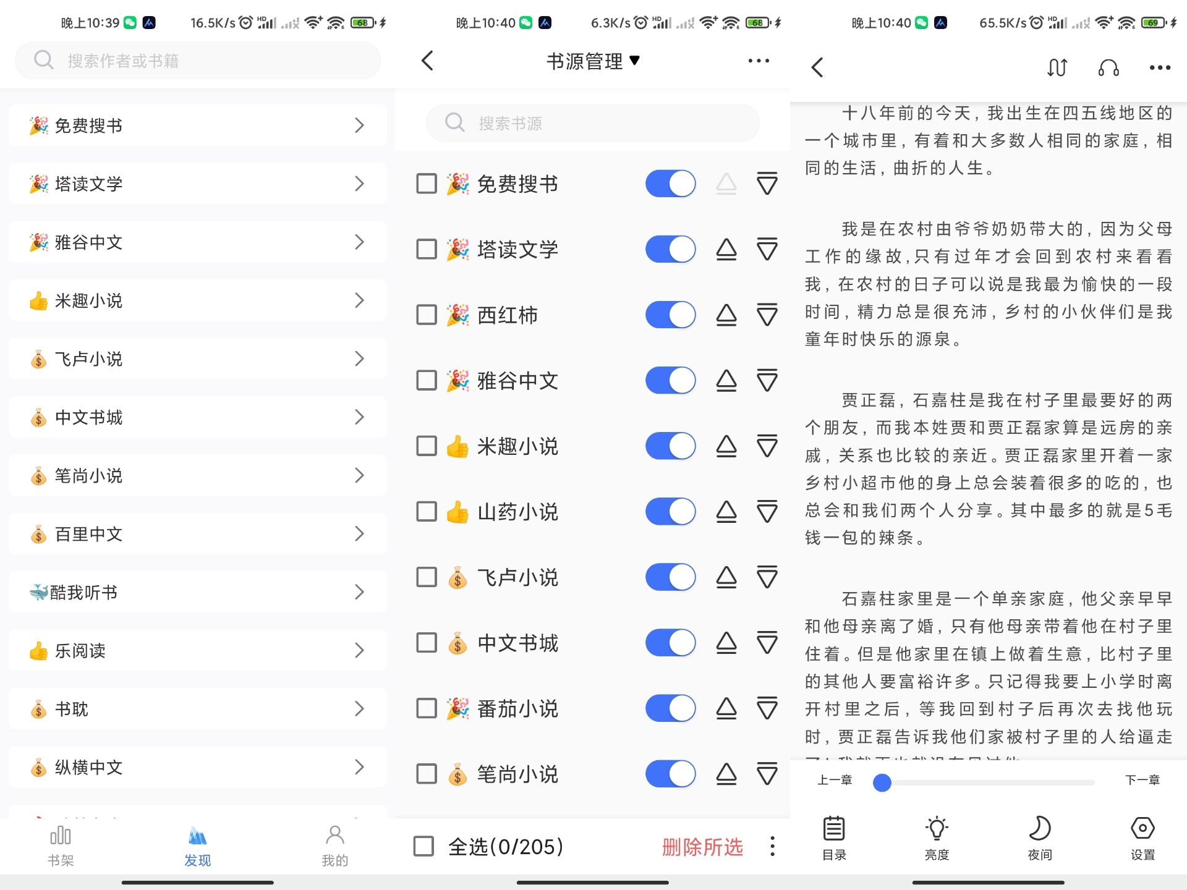Disable the 免费搜书 book source switch
1187x890 pixels.
(x=670, y=184)
